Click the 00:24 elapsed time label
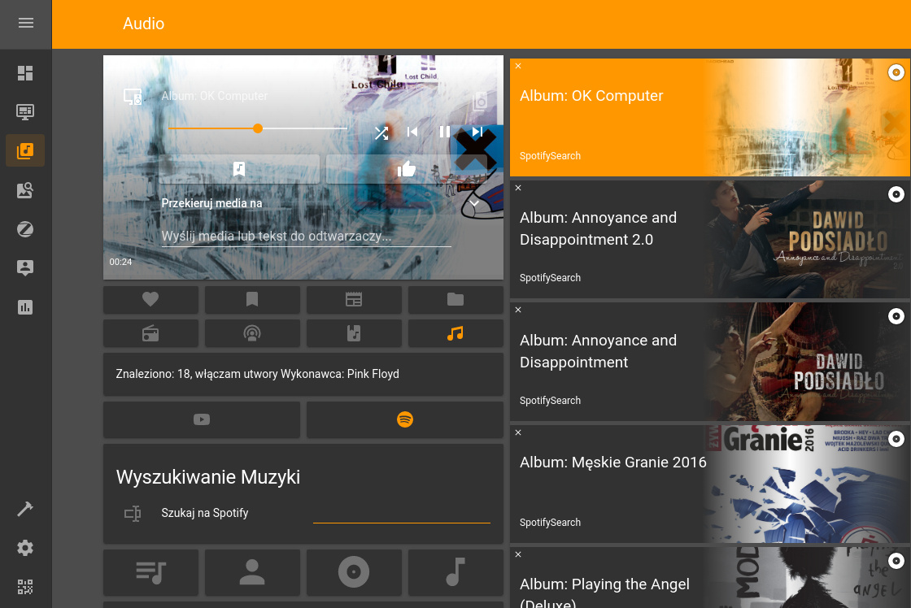 120,262
